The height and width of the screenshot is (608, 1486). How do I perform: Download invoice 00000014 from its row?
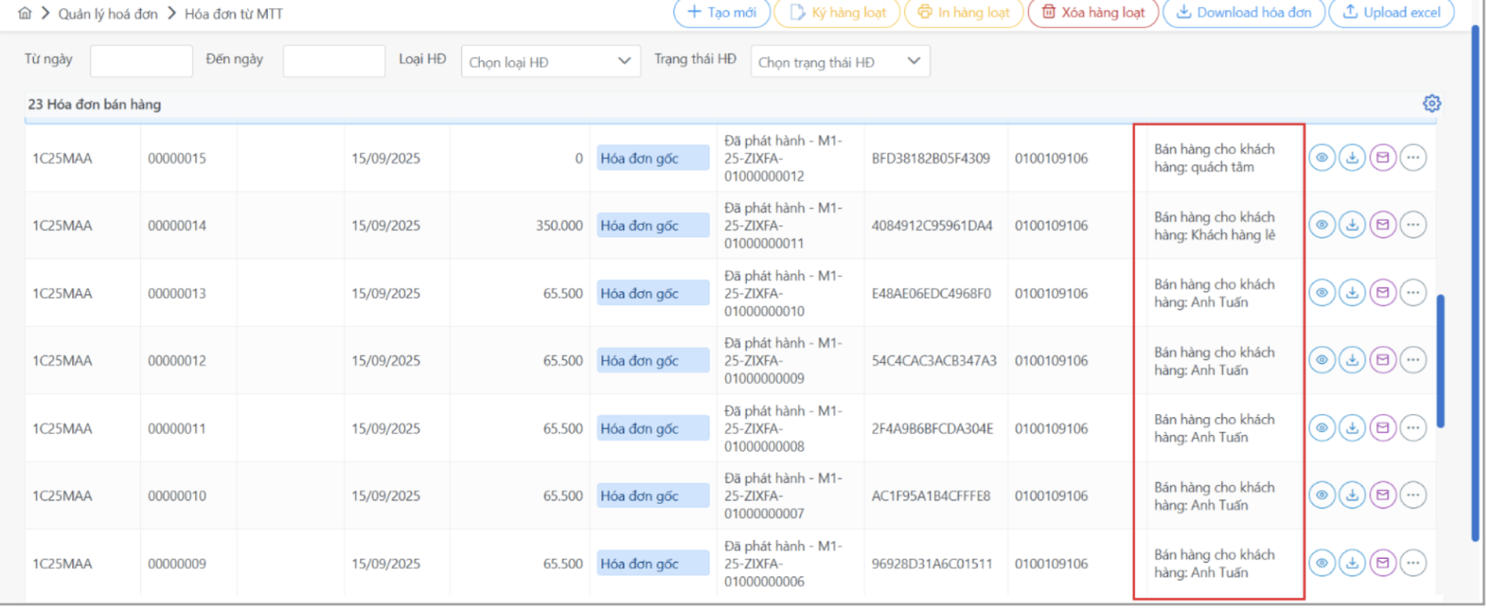[x=1352, y=225]
